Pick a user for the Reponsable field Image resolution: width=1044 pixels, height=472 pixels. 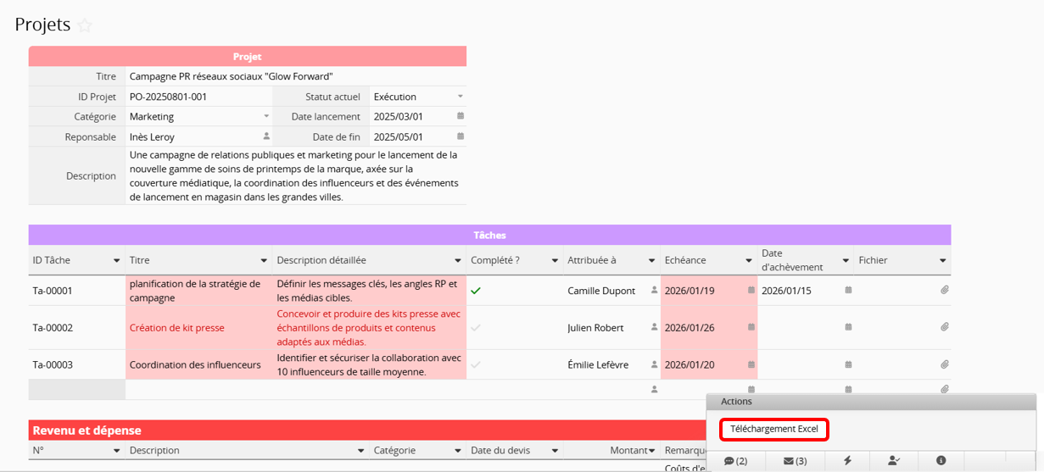266,136
